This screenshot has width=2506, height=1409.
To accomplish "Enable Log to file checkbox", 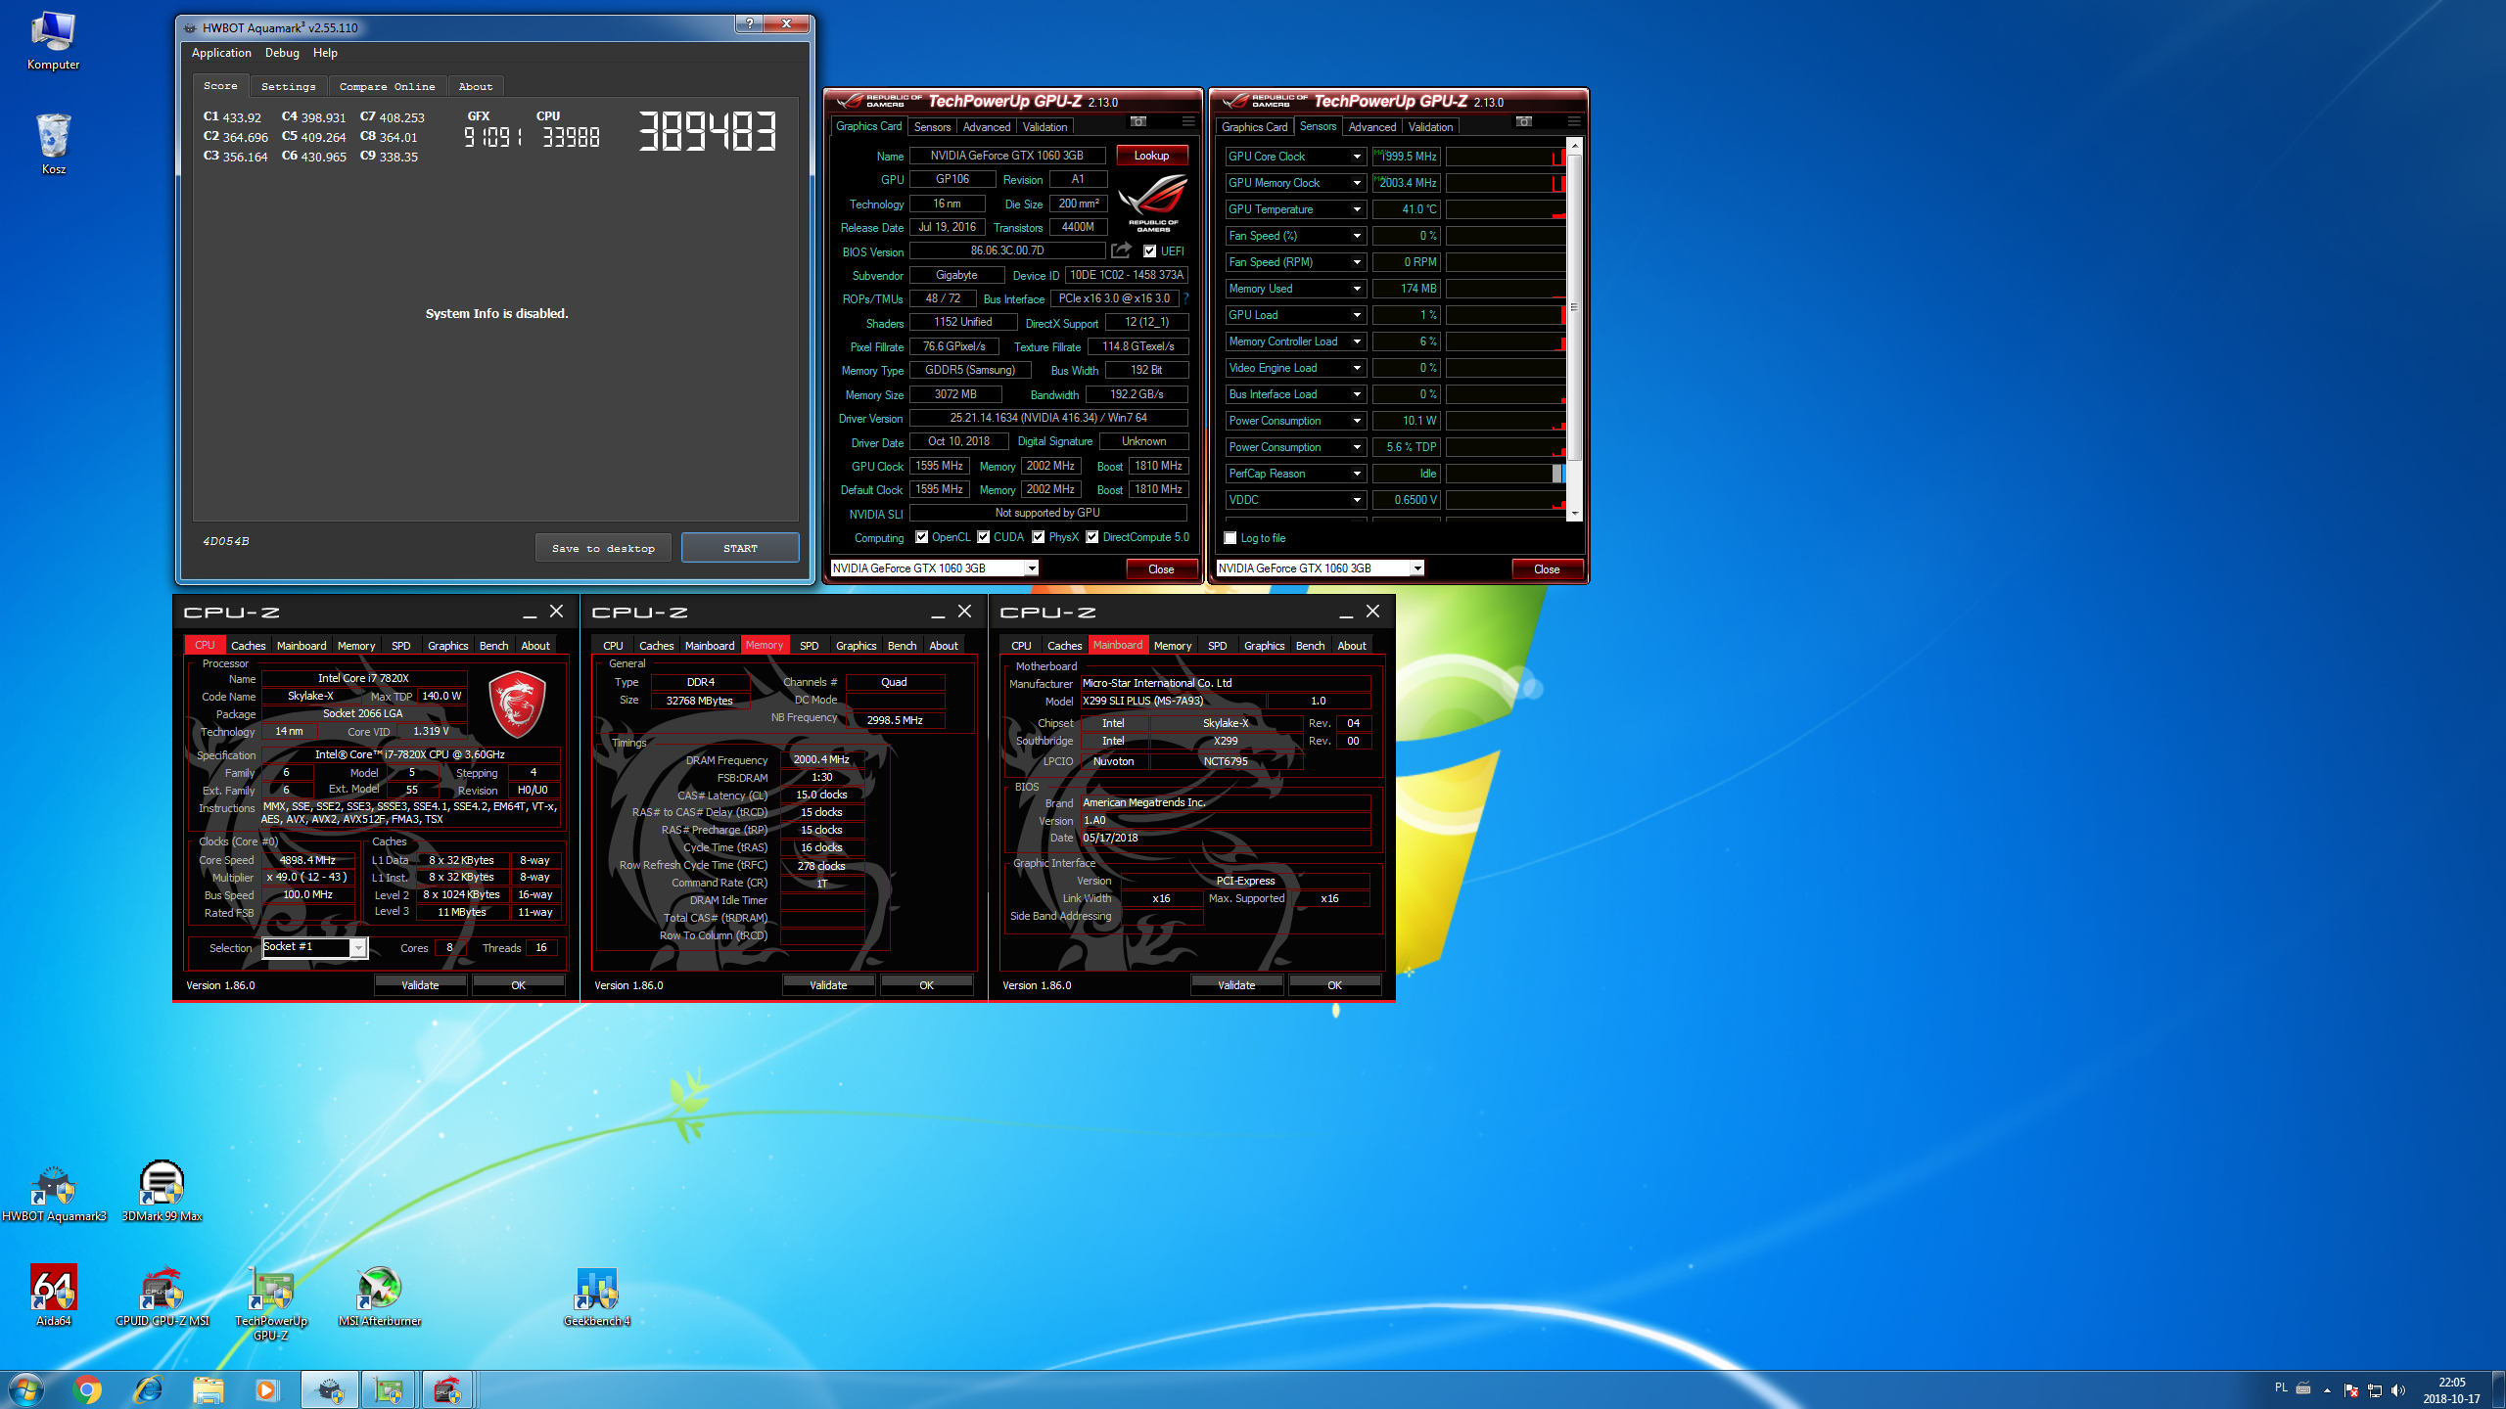I will tap(1230, 538).
